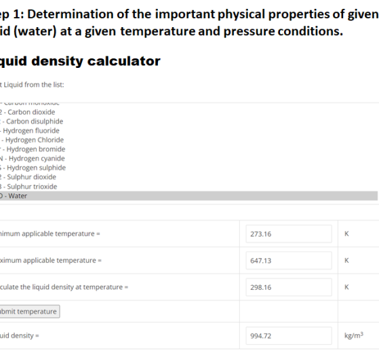
Task: Select Carbon dioxide from the liquid list
Action: point(188,112)
